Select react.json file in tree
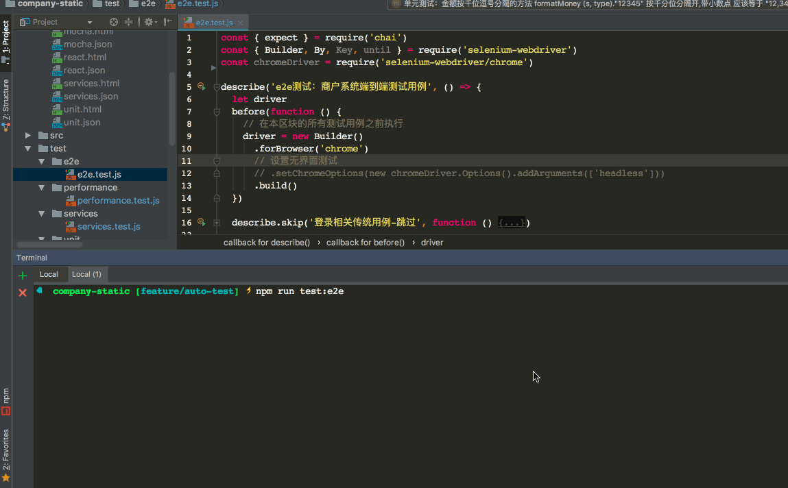 pos(84,71)
